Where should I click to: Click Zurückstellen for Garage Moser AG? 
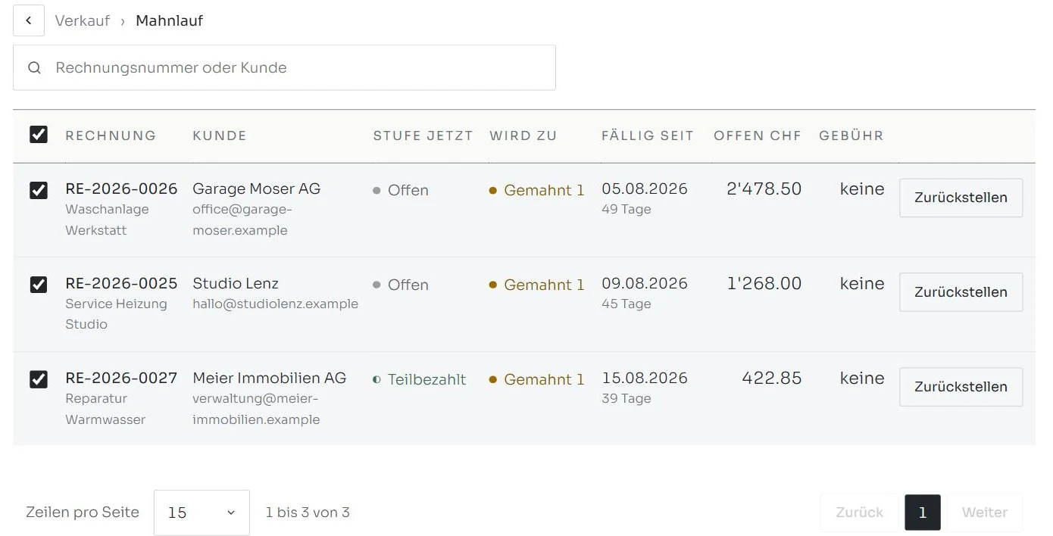click(x=961, y=198)
